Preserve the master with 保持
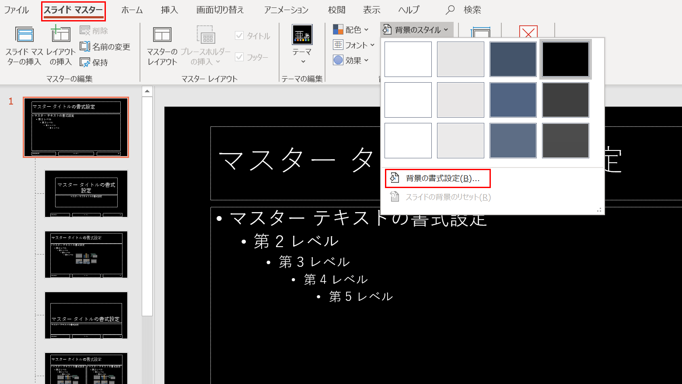 94,63
